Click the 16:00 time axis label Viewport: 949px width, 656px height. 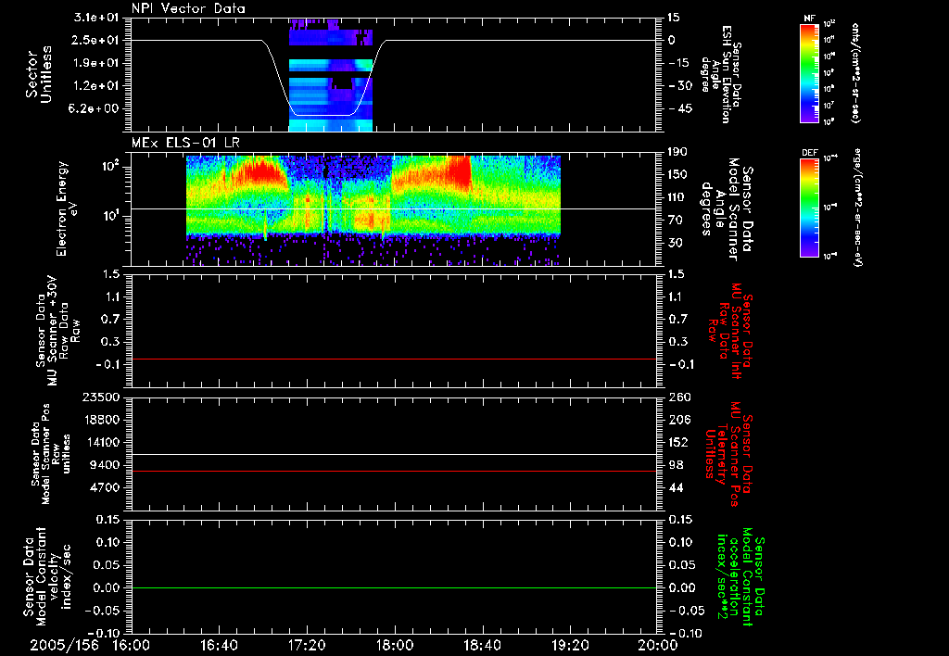pos(132,645)
